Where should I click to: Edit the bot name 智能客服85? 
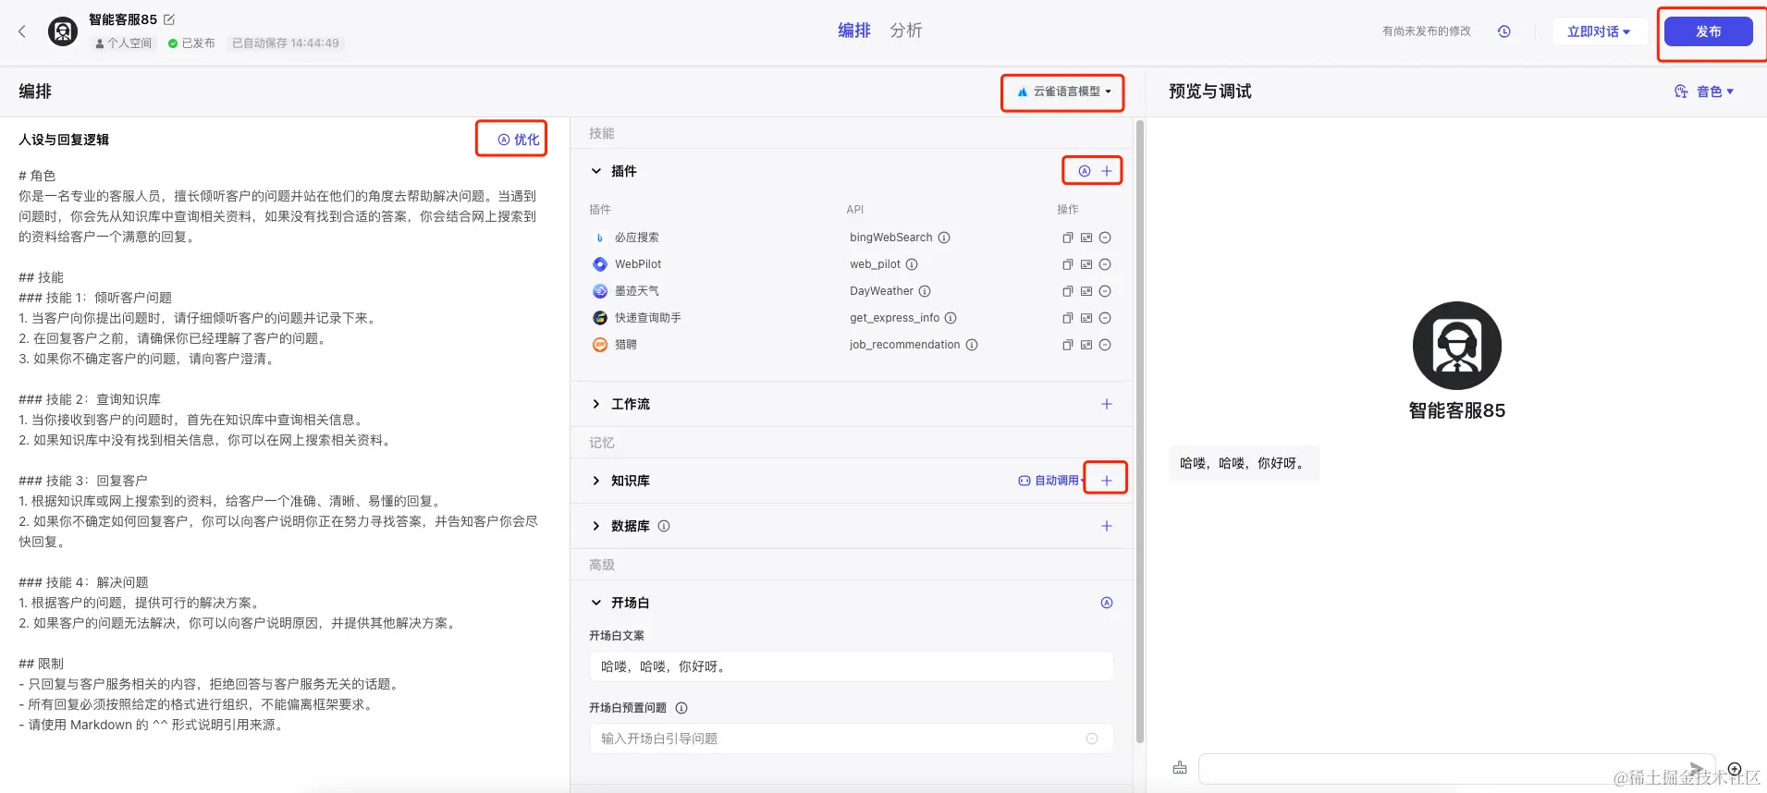point(169,19)
